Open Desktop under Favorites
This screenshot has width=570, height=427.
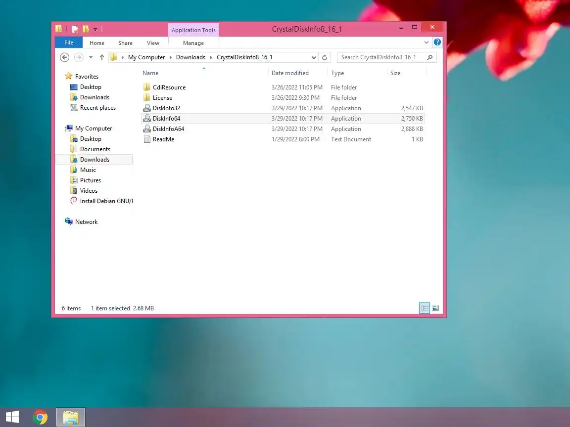click(91, 87)
